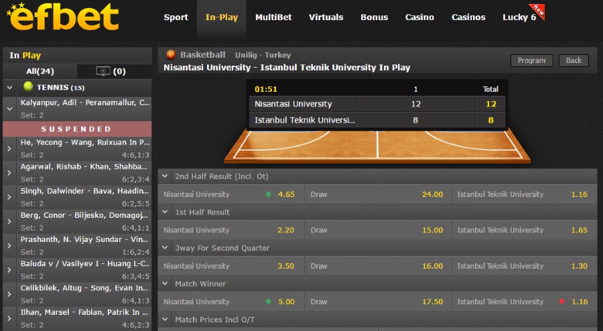Click the Back button

pos(574,60)
